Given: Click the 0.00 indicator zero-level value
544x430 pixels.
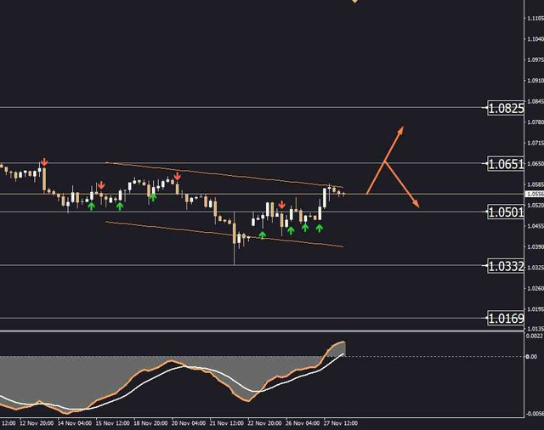Looking at the screenshot, I should [531, 356].
